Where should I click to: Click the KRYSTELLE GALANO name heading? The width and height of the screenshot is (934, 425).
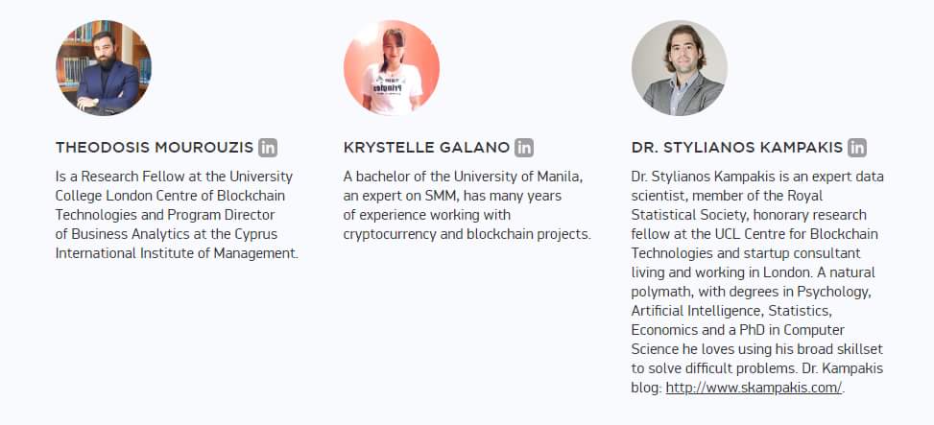(x=426, y=148)
